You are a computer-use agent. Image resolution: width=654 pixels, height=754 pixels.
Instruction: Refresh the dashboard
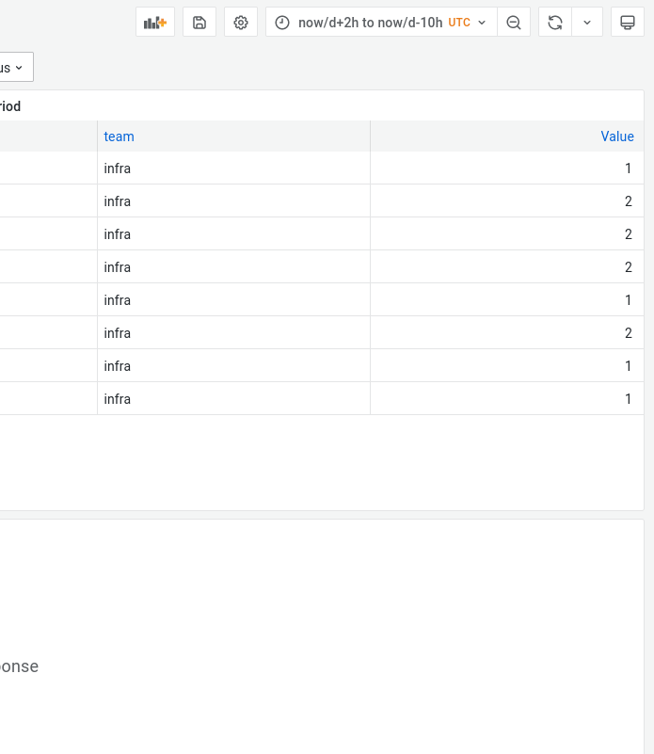[555, 22]
